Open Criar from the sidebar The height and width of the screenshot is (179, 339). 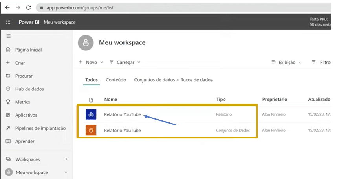(x=20, y=63)
